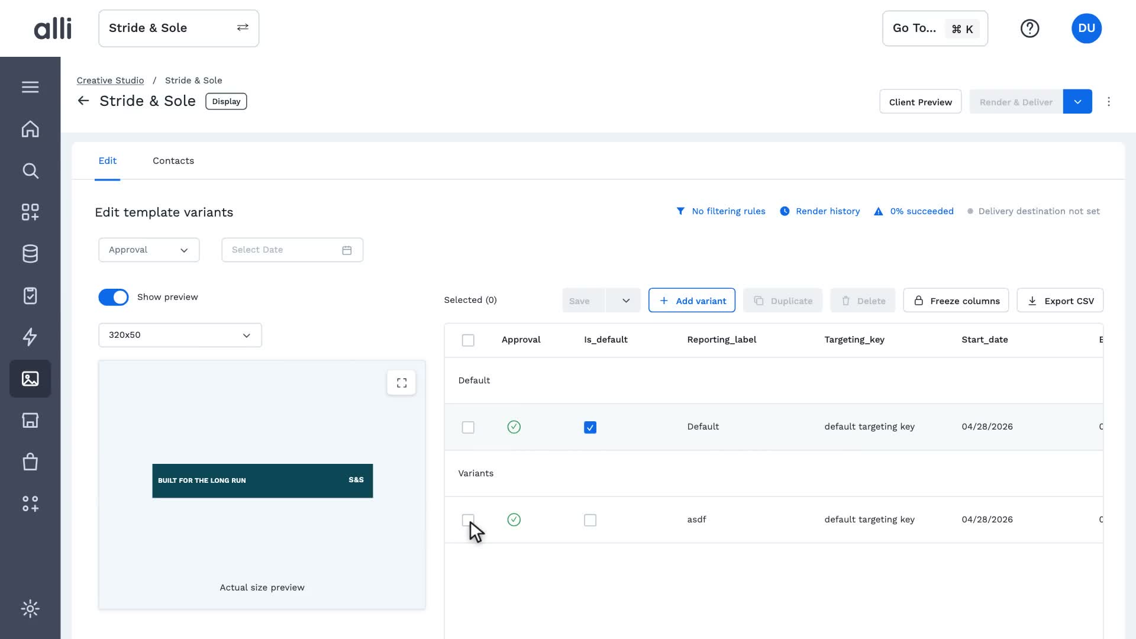The image size is (1136, 639).
Task: Click the Approval column header
Action: pyautogui.click(x=521, y=340)
